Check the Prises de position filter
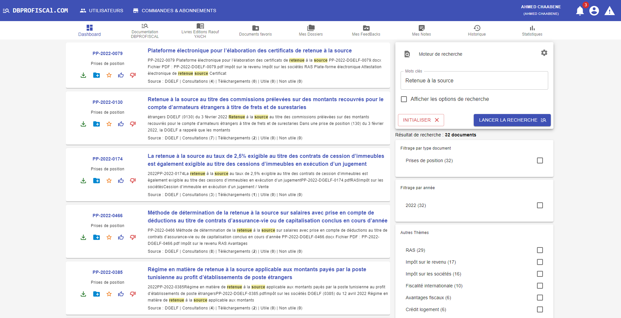The width and height of the screenshot is (621, 318). (540, 160)
